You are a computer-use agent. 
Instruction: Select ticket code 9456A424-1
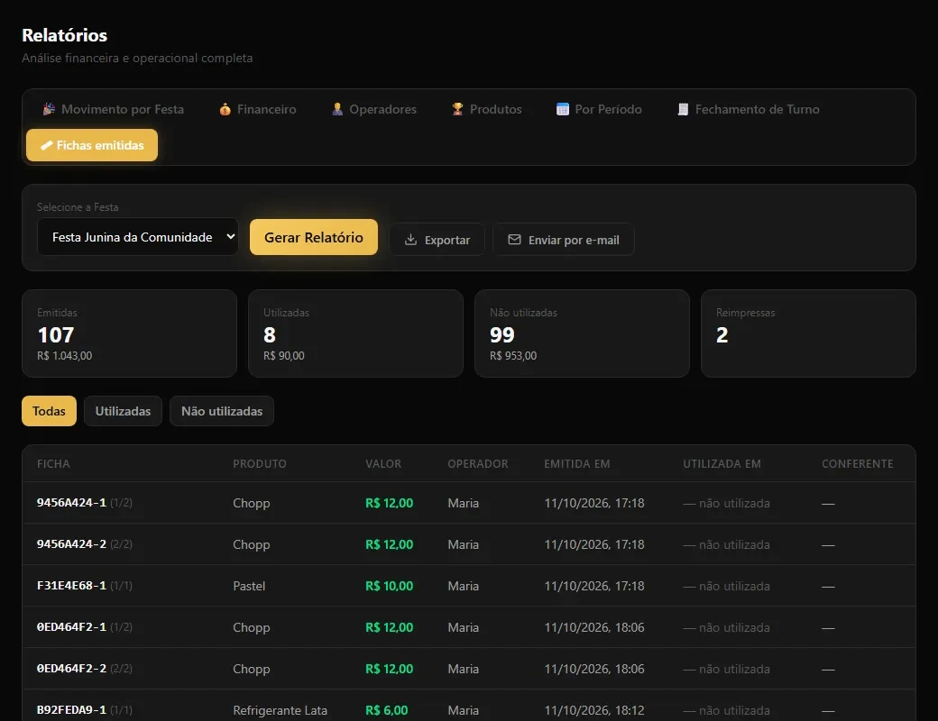pyautogui.click(x=72, y=503)
